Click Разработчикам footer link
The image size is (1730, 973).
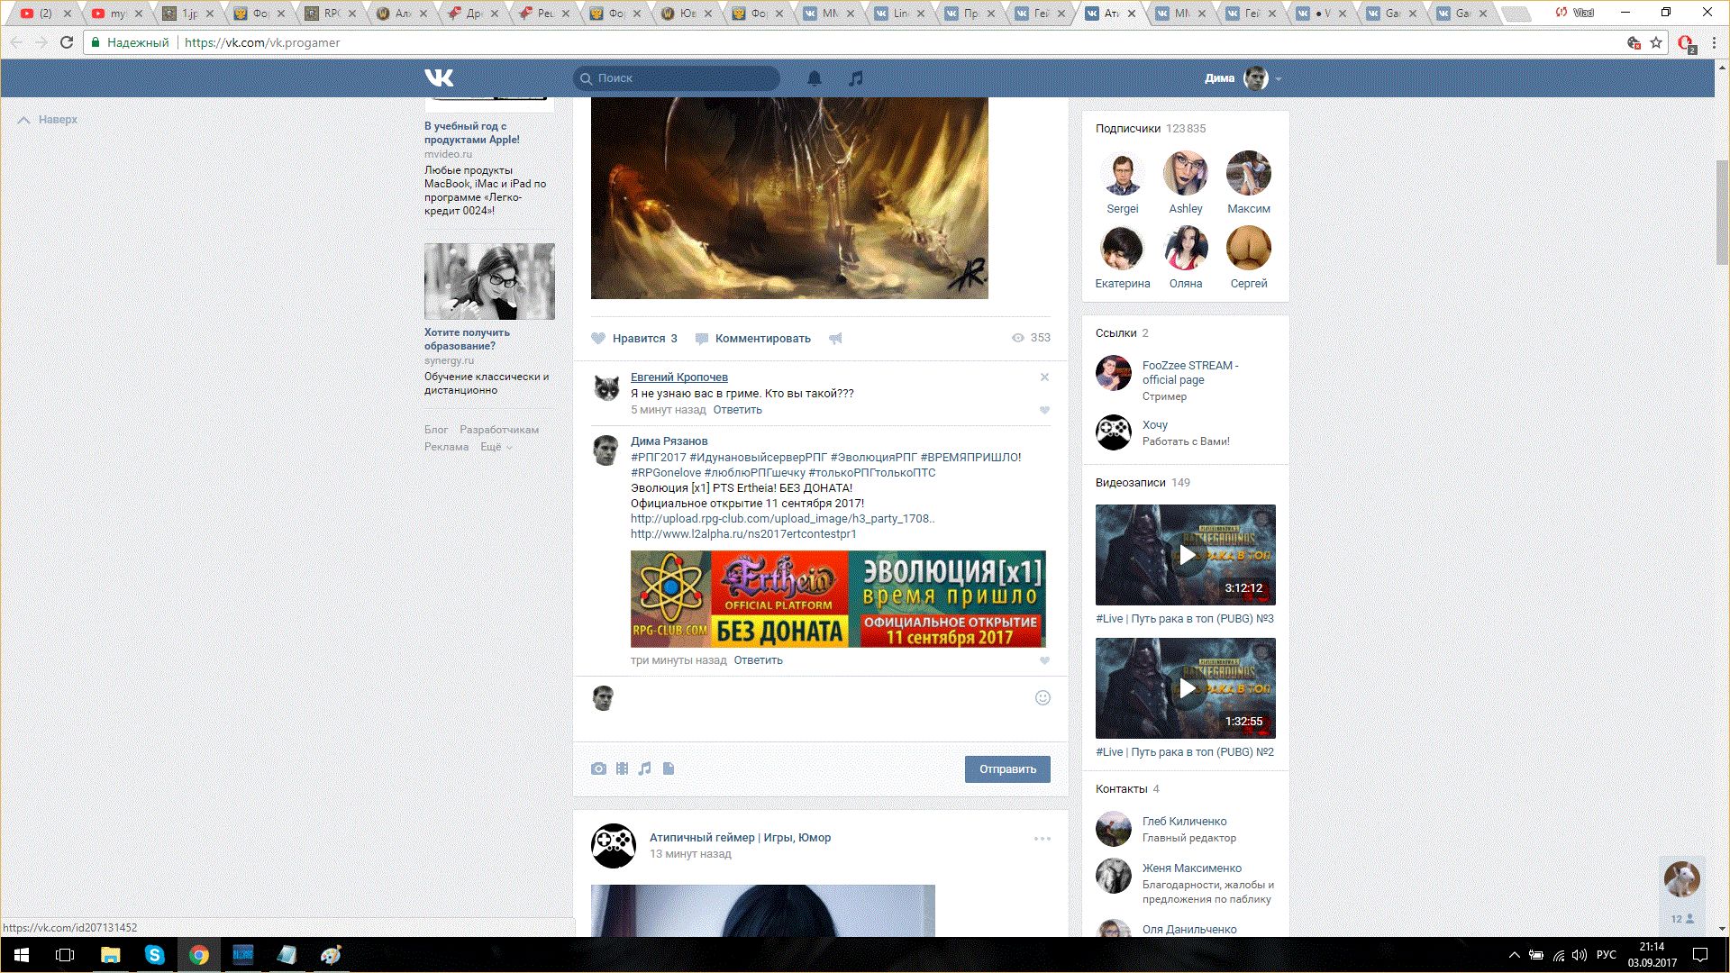pos(499,430)
